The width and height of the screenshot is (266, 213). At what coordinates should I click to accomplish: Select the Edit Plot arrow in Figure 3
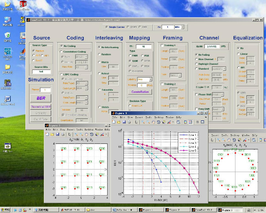tap(136, 122)
